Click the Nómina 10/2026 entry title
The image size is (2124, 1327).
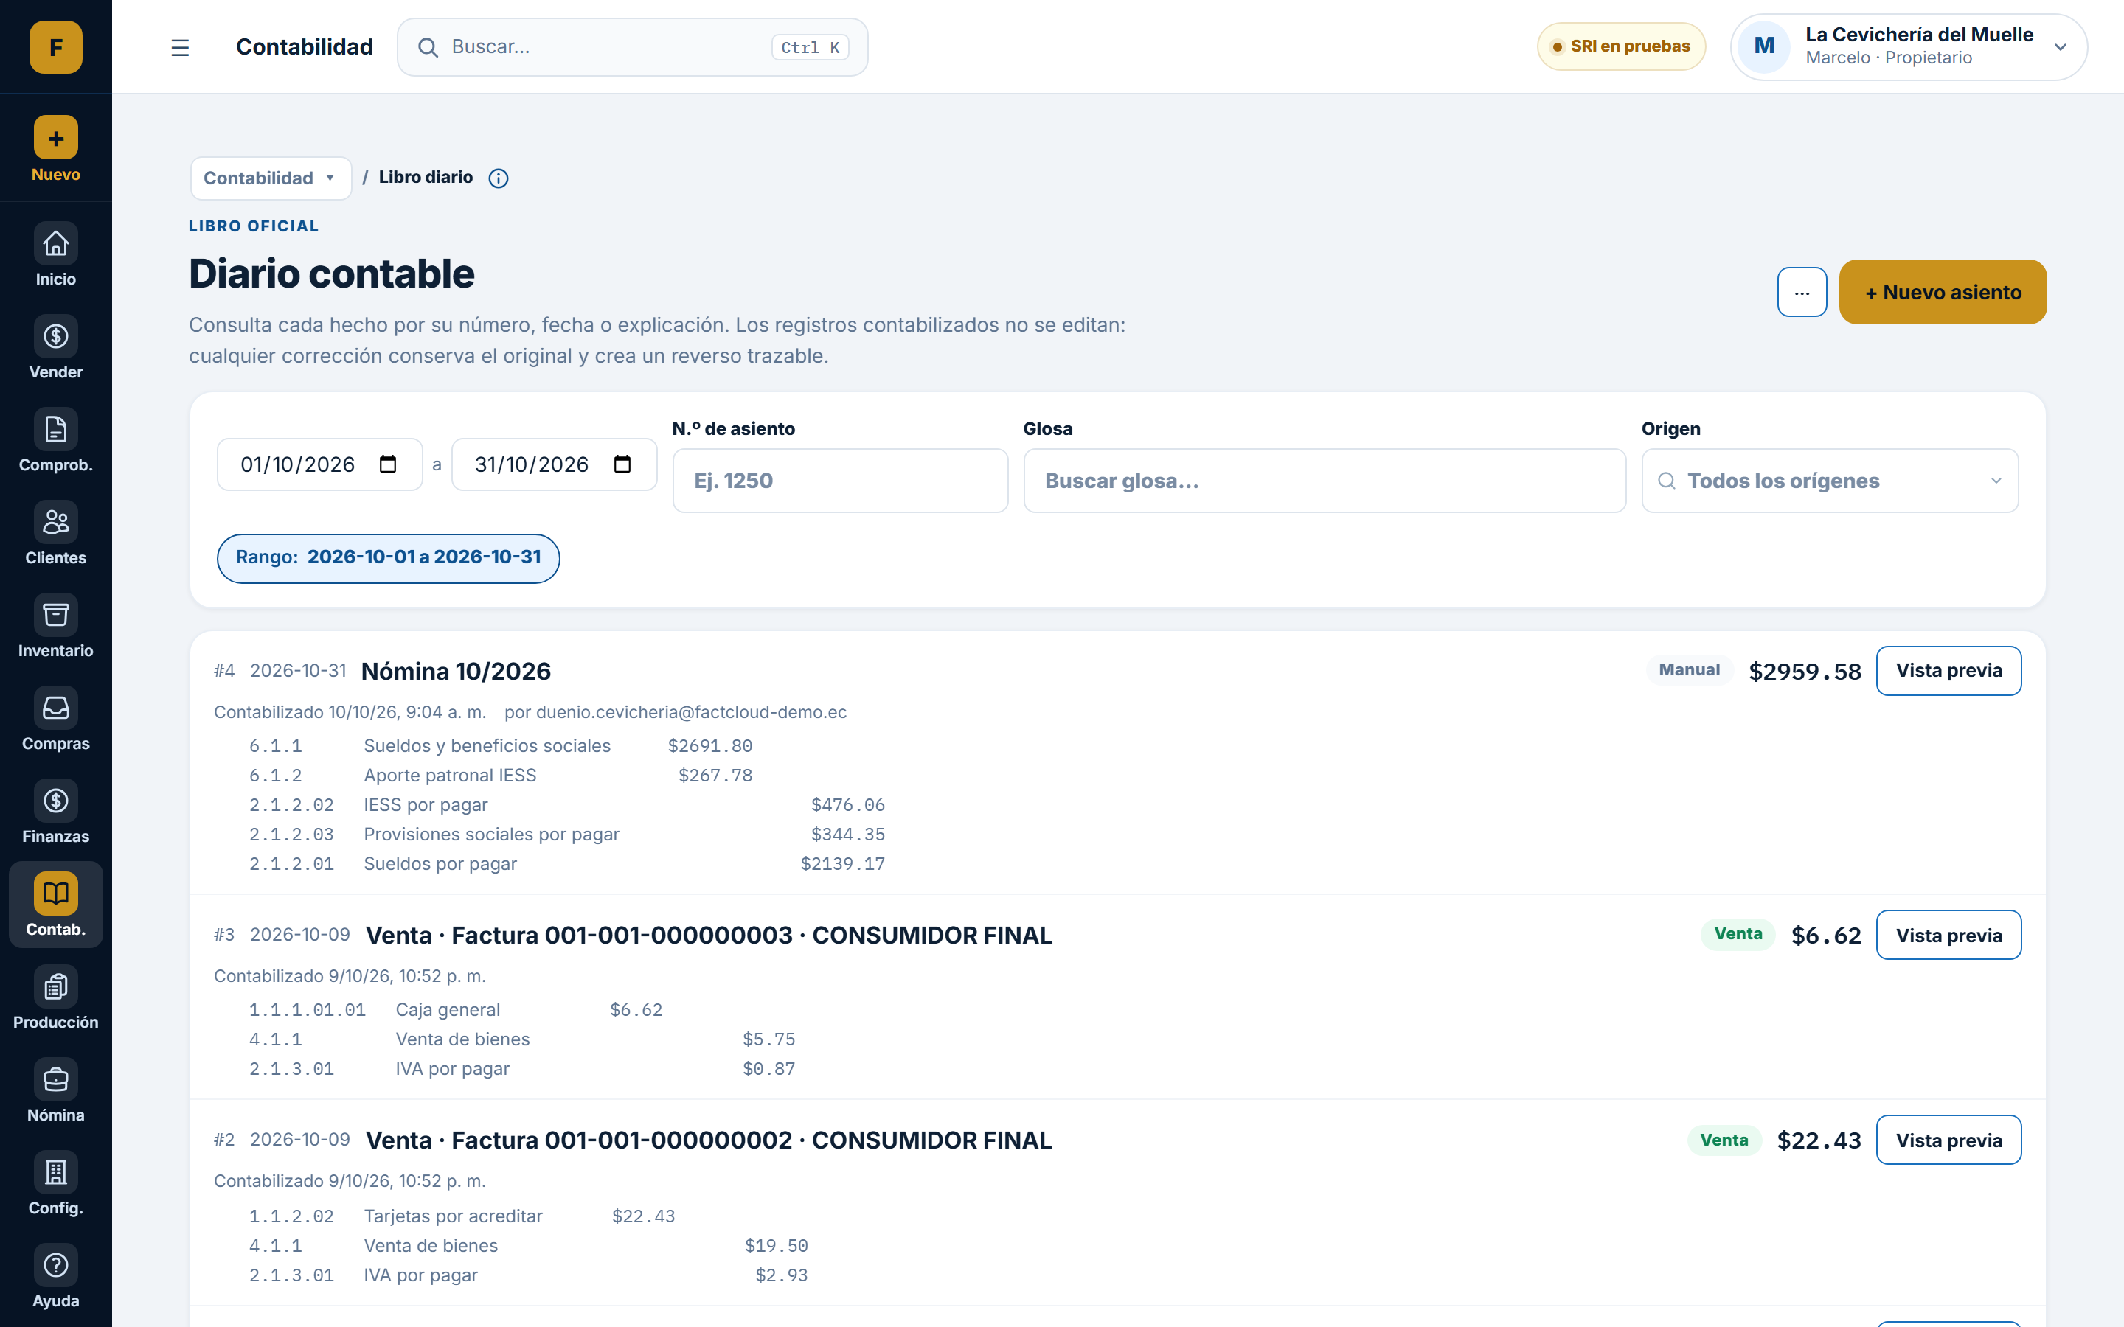456,672
